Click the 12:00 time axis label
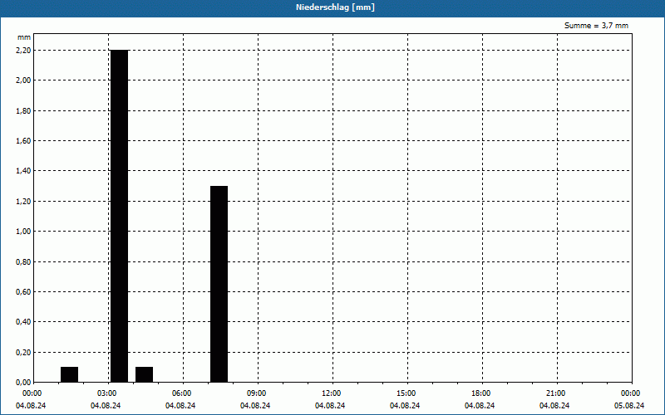 pyautogui.click(x=332, y=393)
